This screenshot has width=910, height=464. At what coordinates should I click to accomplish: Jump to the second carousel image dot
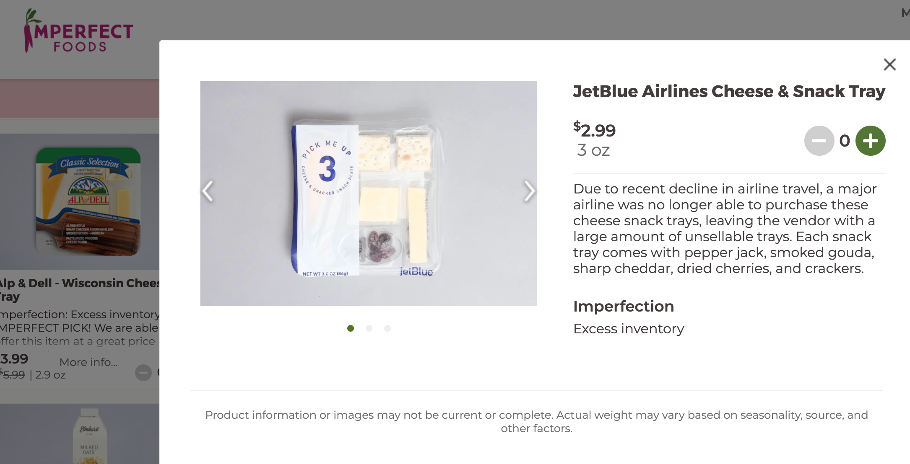tap(369, 328)
